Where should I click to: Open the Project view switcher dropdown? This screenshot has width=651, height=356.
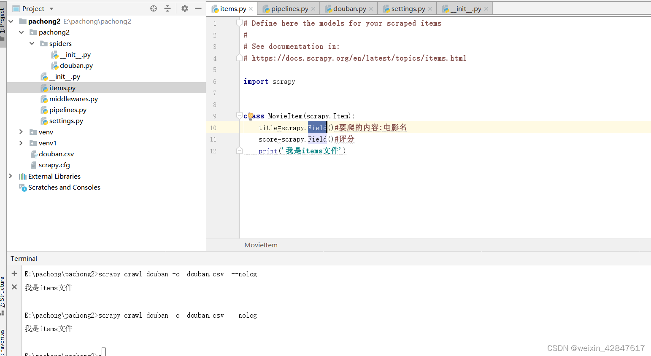51,8
